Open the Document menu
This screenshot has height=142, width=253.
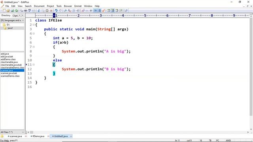click(x=39, y=6)
